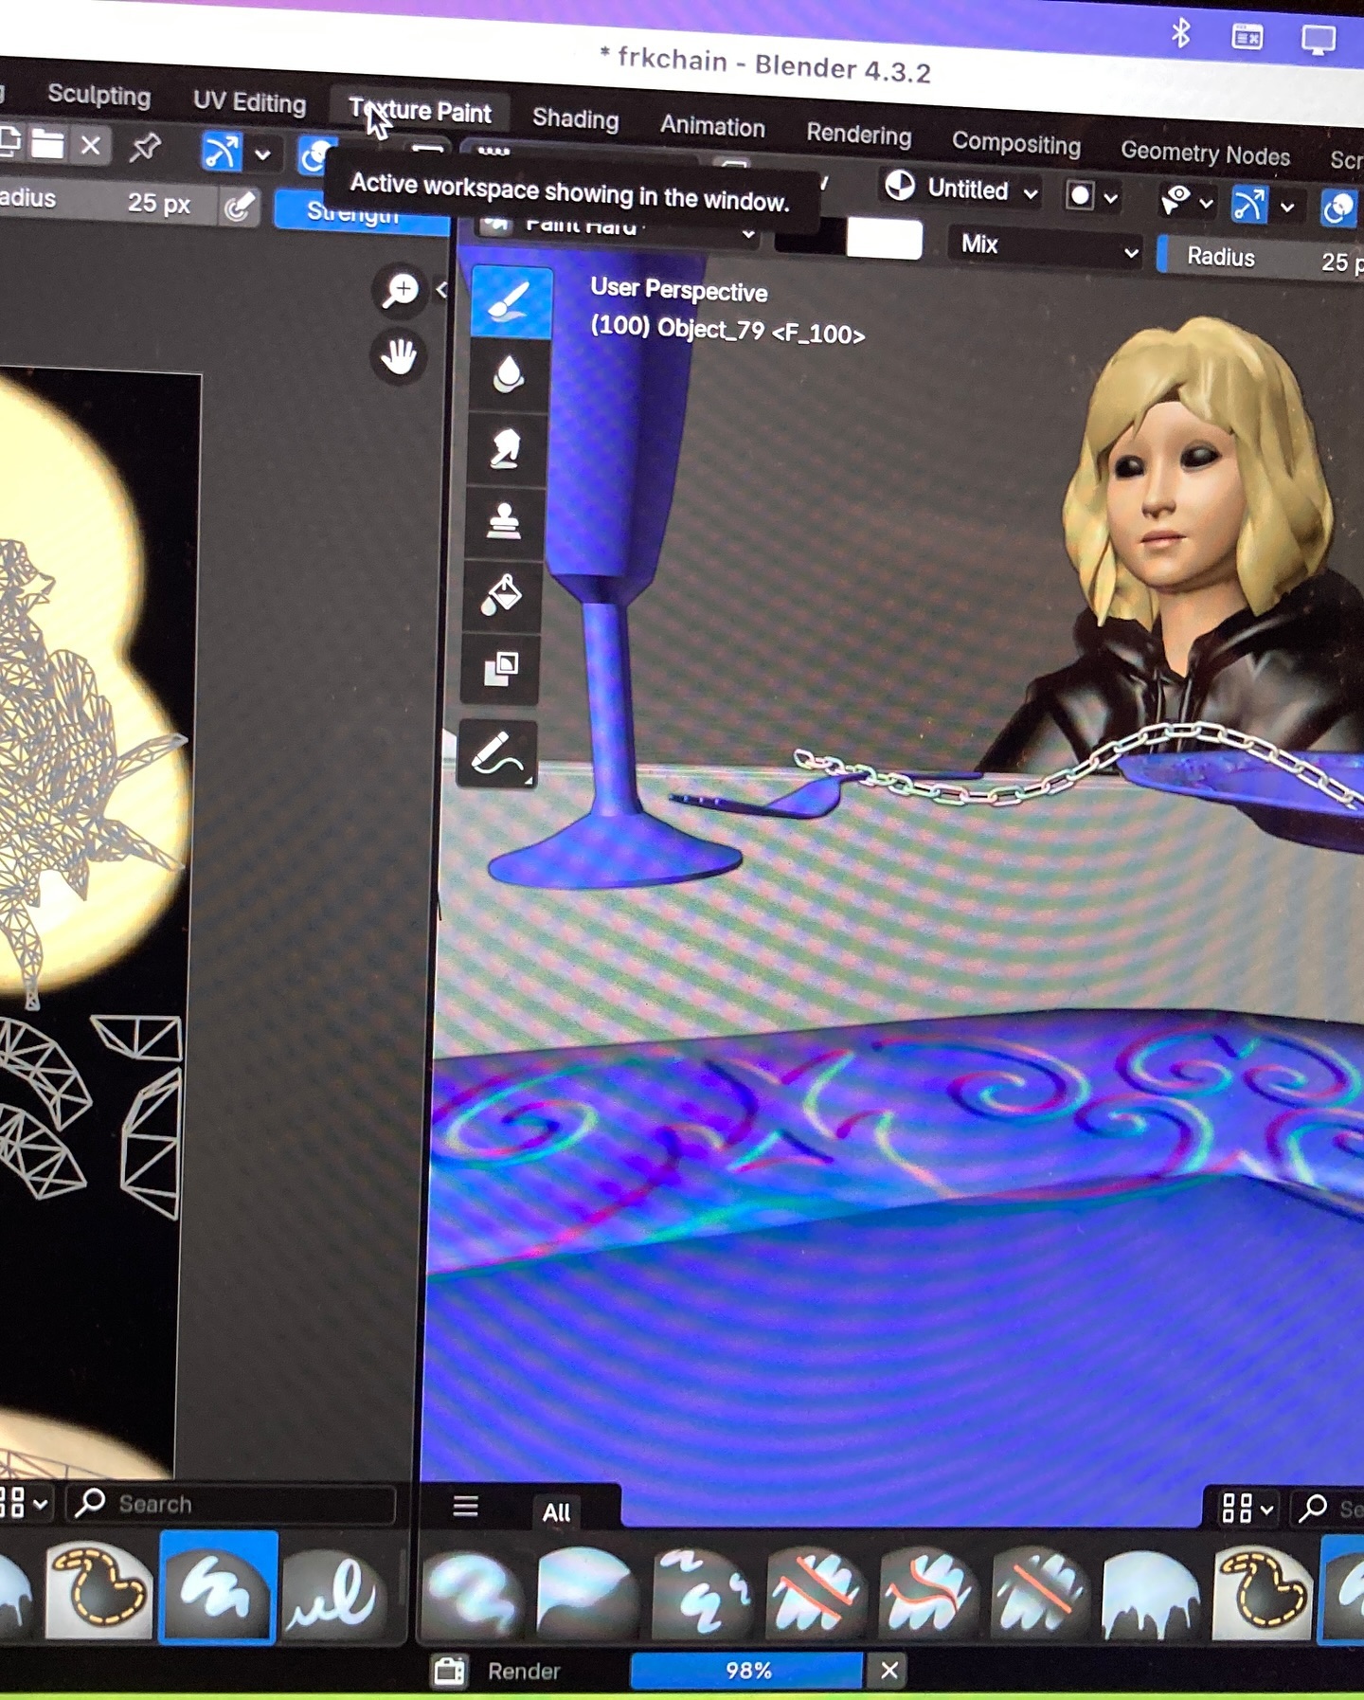The image size is (1364, 1700).
Task: Open the Mix blend mode dropdown
Action: click(x=1047, y=246)
